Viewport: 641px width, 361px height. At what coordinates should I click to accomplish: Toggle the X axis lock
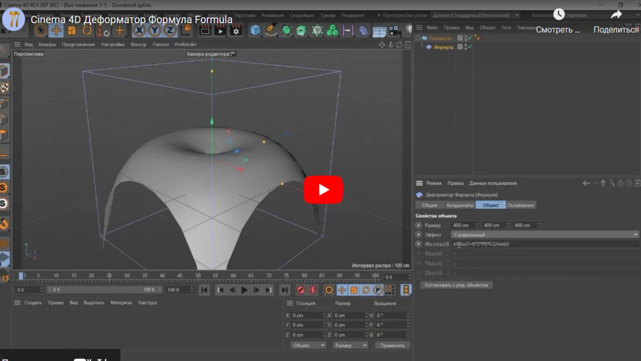pyautogui.click(x=139, y=31)
